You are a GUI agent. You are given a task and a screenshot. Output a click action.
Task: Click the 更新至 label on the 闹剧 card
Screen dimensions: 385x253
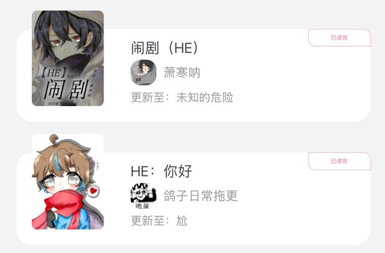(x=150, y=98)
